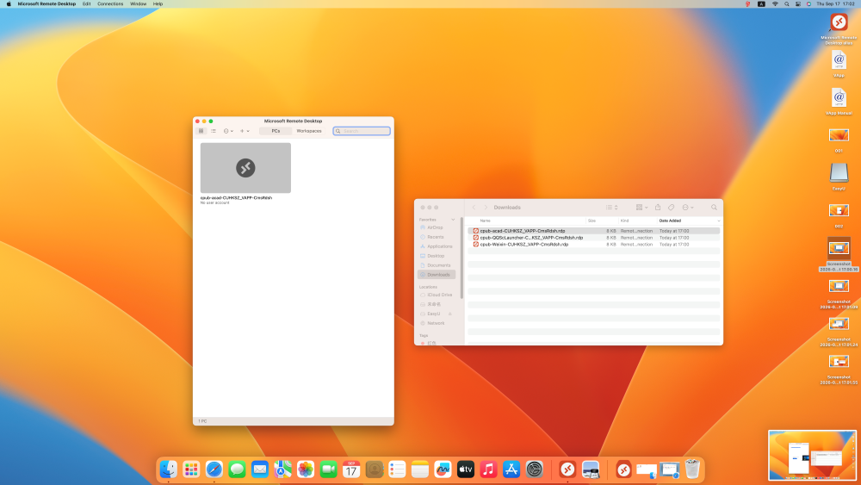This screenshot has height=485, width=861.
Task: Open Finder group-by dropdown
Action: pos(642,207)
